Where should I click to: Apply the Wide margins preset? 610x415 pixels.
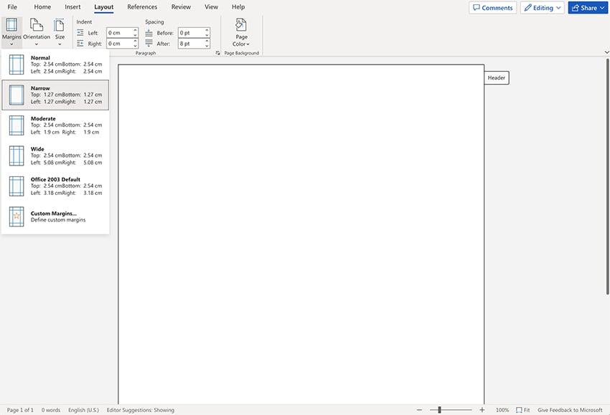point(55,156)
